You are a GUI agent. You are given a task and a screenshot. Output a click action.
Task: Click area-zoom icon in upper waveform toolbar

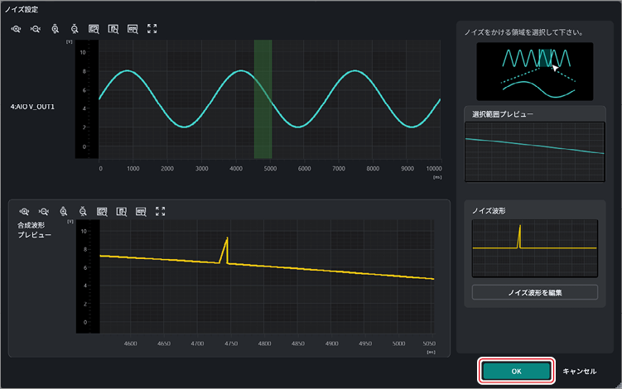[94, 29]
